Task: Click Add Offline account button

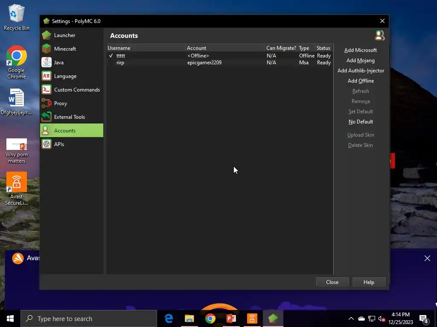Action: tap(360, 81)
